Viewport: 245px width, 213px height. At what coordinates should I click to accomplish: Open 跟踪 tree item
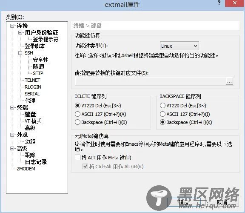[30, 155]
